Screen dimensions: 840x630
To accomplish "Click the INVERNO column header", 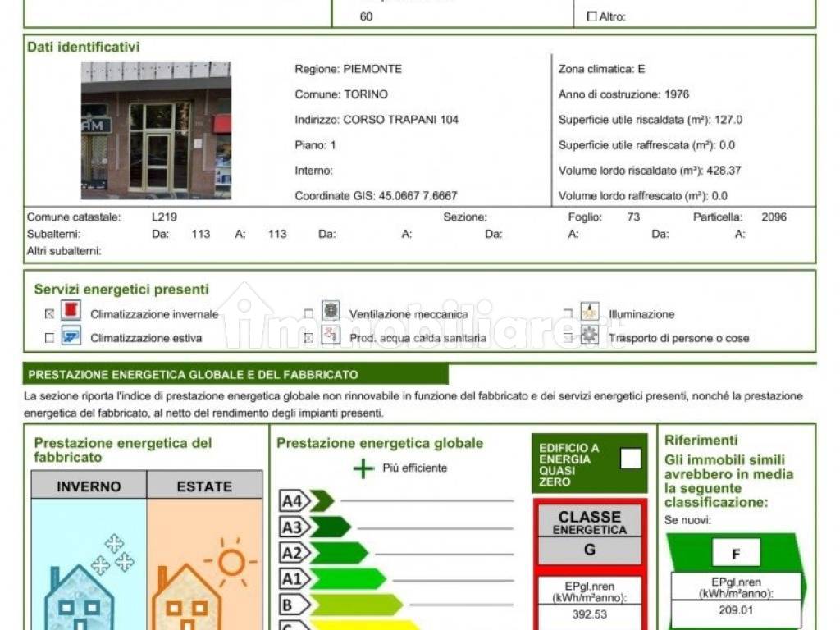I will (x=89, y=486).
